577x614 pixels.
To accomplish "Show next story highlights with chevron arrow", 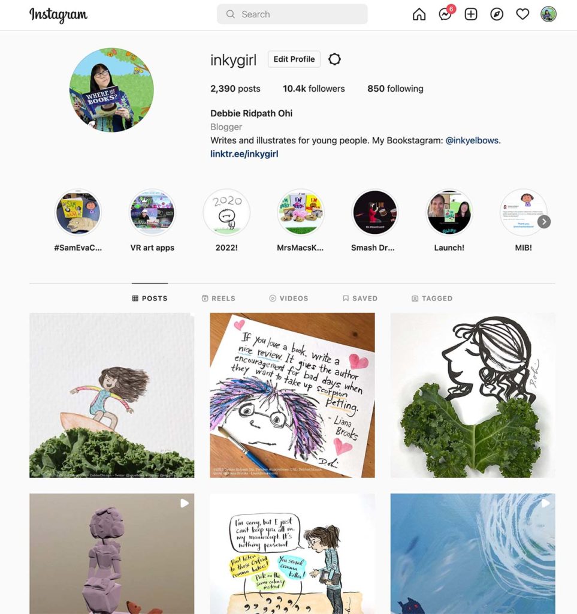I will 544,222.
